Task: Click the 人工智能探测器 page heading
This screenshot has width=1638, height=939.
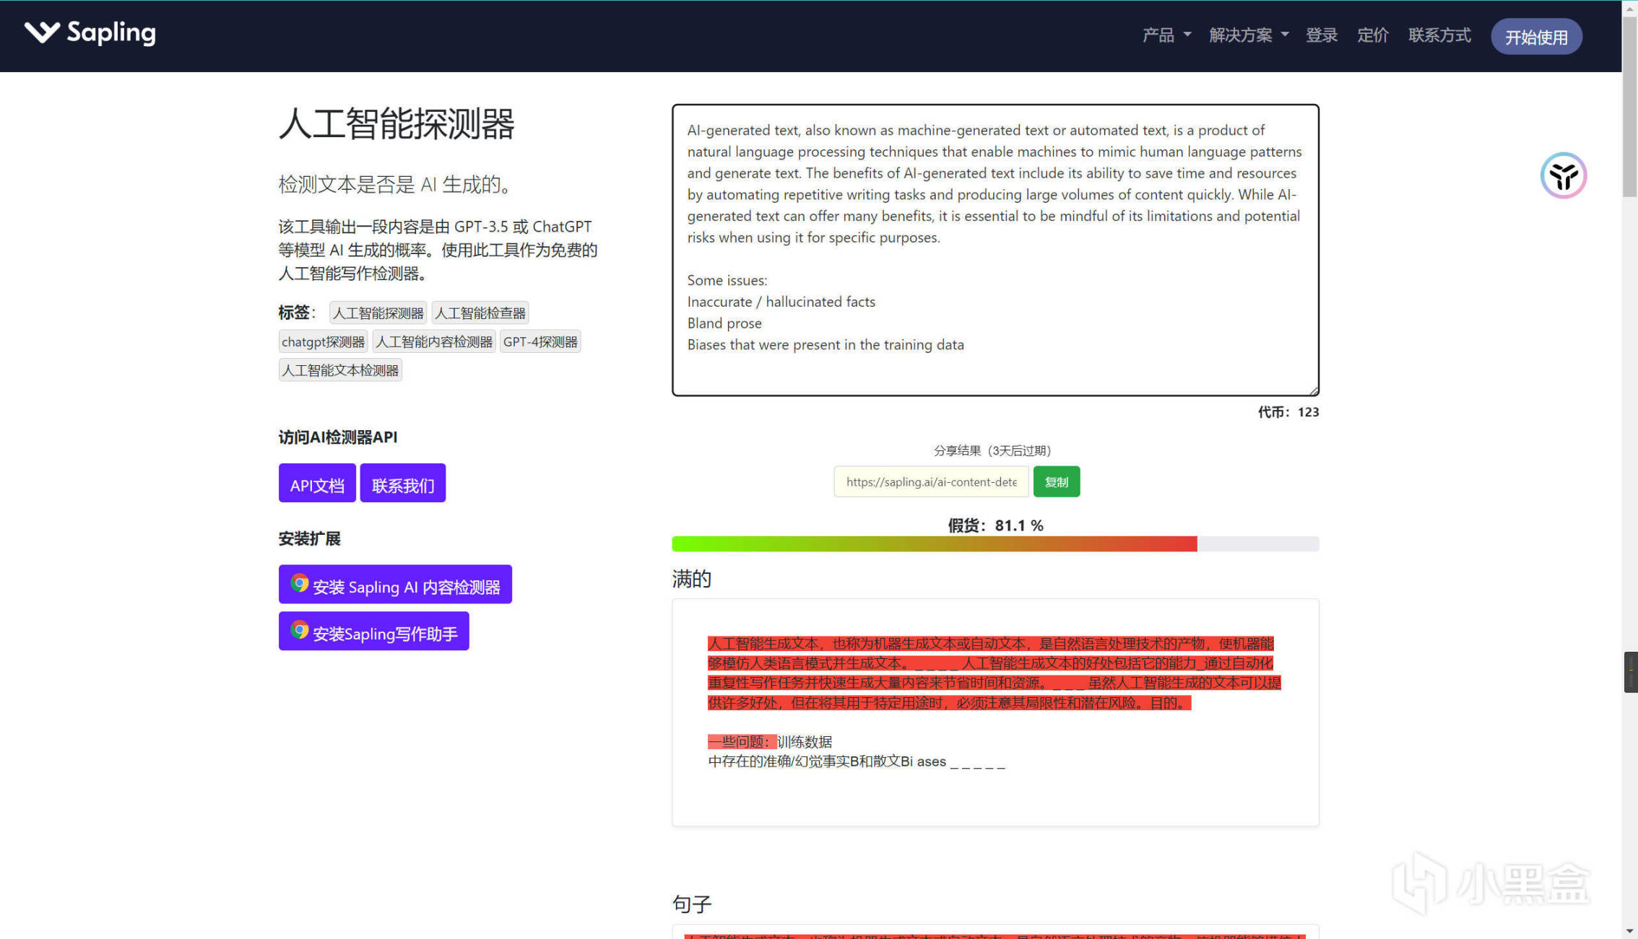Action: [x=396, y=123]
